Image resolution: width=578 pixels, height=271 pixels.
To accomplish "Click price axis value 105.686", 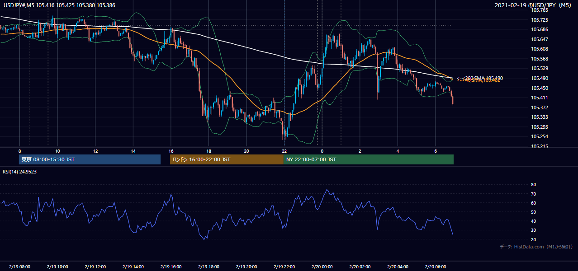I will tap(540, 29).
